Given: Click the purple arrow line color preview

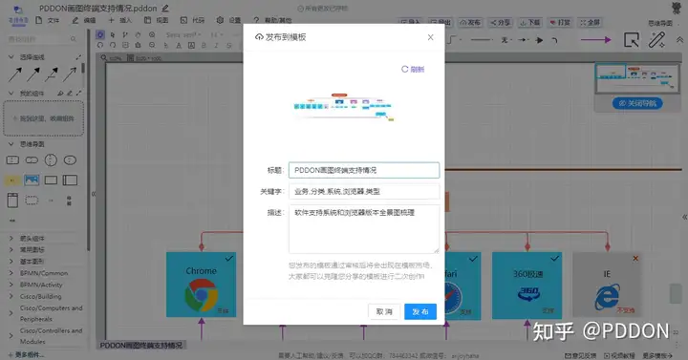Looking at the screenshot, I should point(596,40).
